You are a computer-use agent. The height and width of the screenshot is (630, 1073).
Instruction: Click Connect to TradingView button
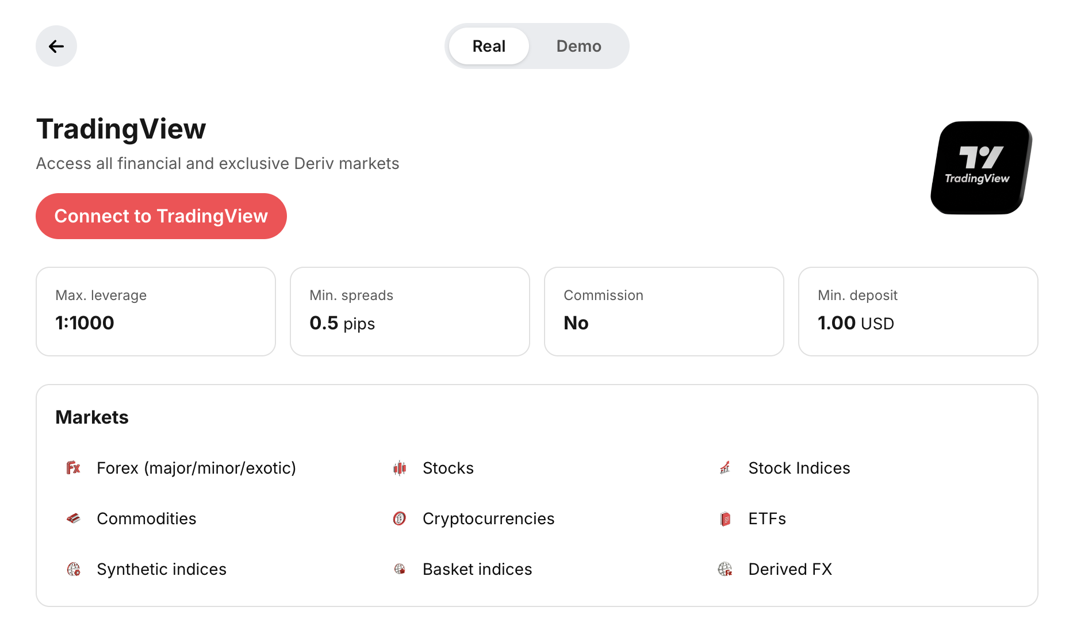pos(161,216)
